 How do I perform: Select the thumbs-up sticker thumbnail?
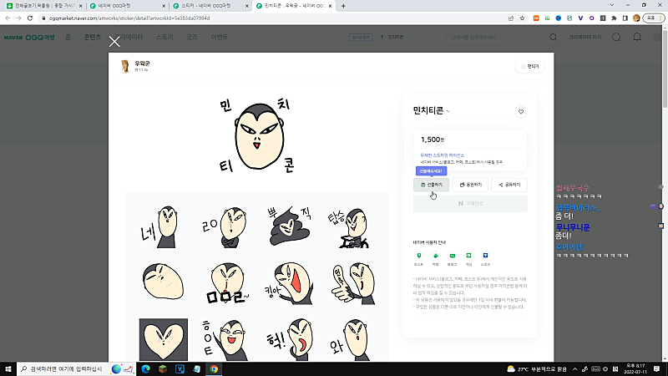(x=352, y=283)
